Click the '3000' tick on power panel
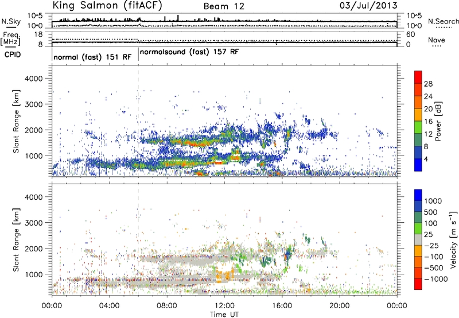The image size is (459, 318). (33, 104)
